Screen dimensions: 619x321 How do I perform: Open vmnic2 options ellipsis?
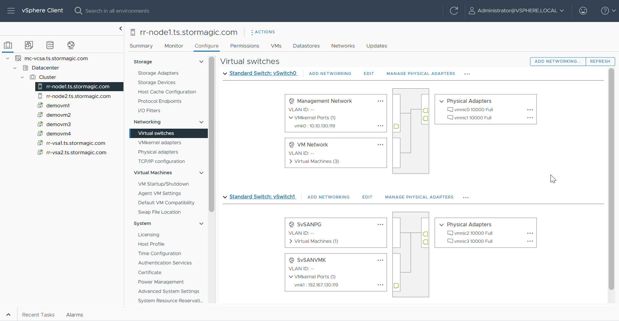click(530, 233)
